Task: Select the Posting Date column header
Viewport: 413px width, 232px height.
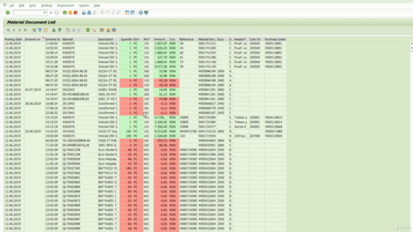Action: point(14,39)
